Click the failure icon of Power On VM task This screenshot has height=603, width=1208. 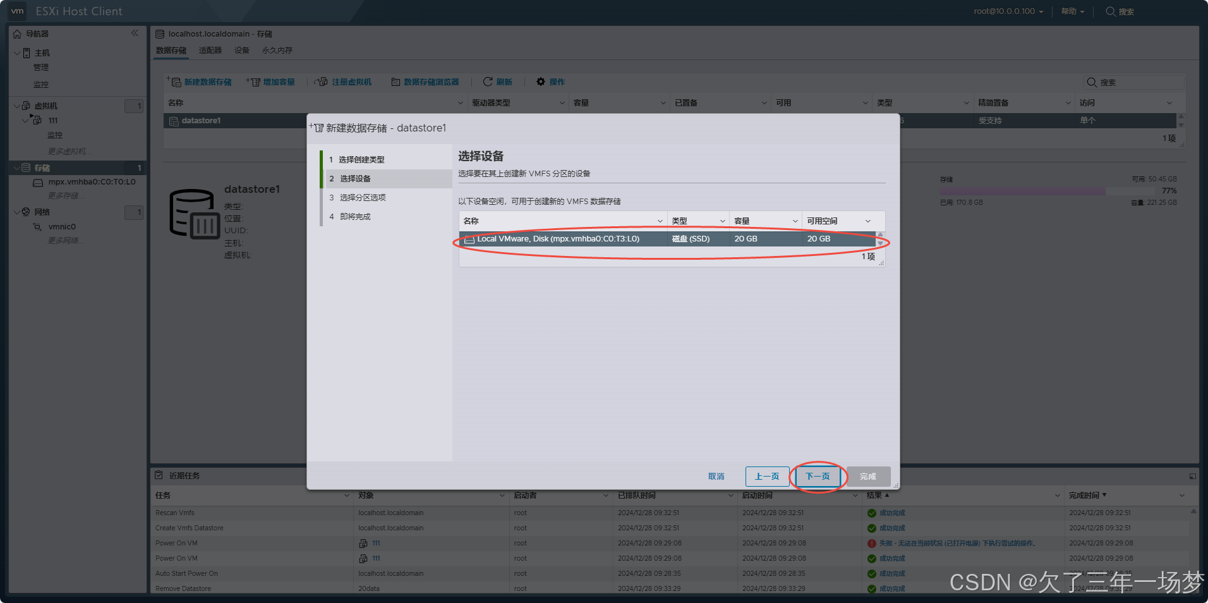tap(872, 544)
